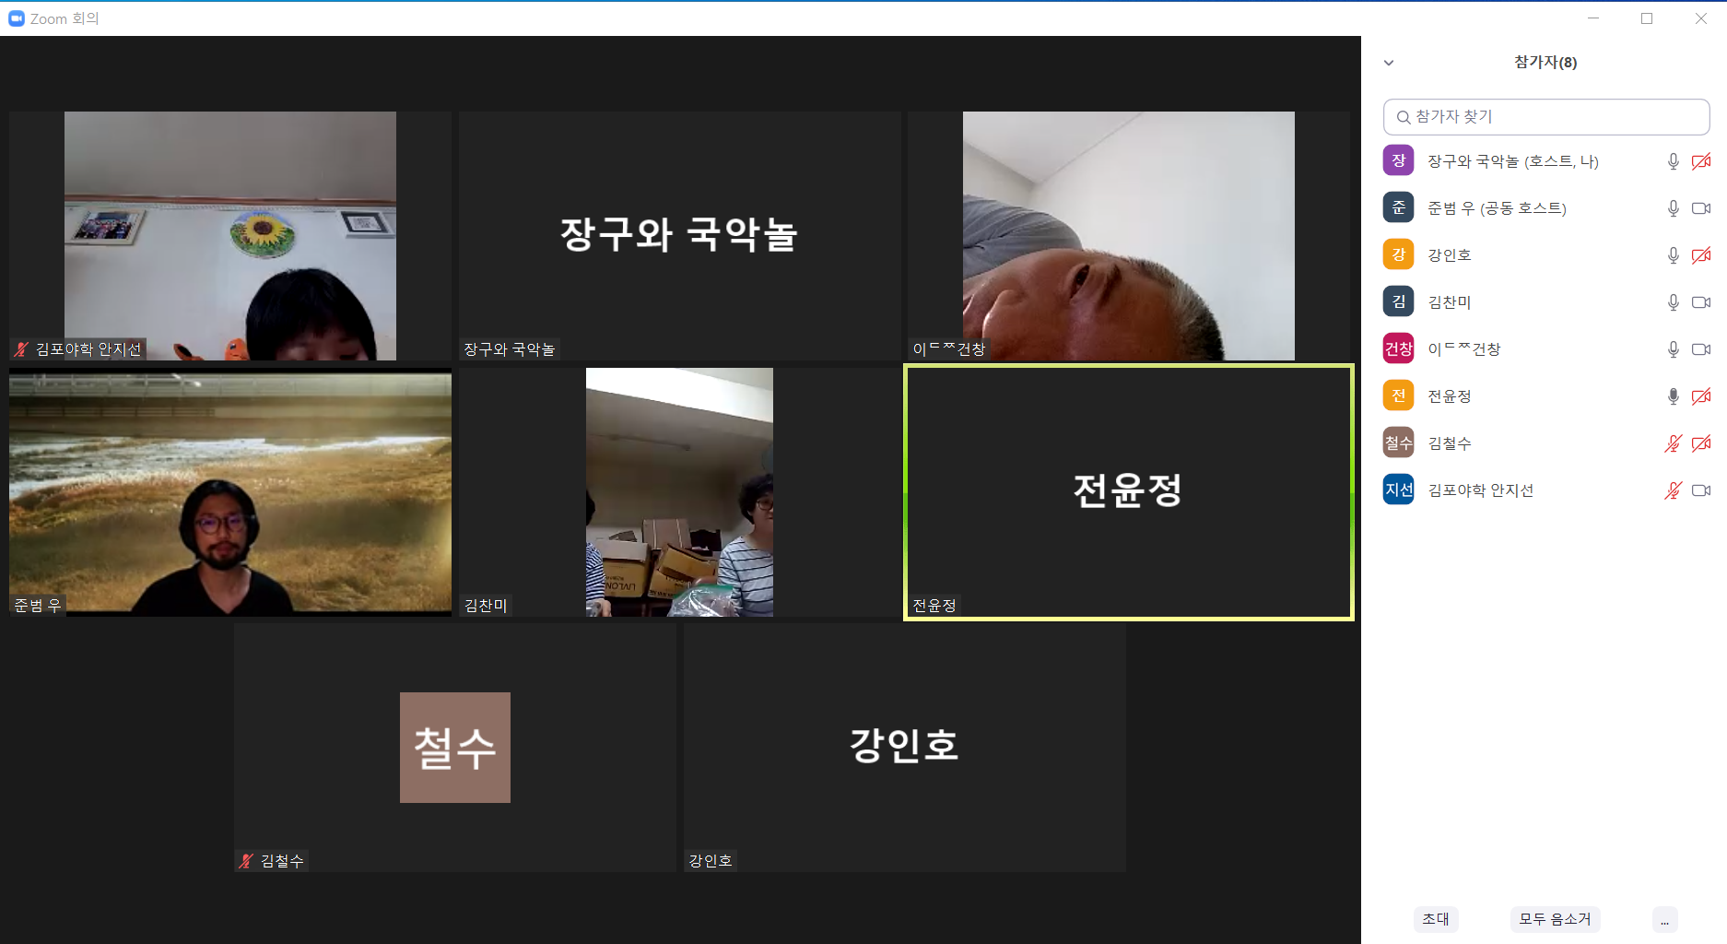Select 장구와 국악놀 name tile
The width and height of the screenshot is (1727, 944).
tap(680, 236)
